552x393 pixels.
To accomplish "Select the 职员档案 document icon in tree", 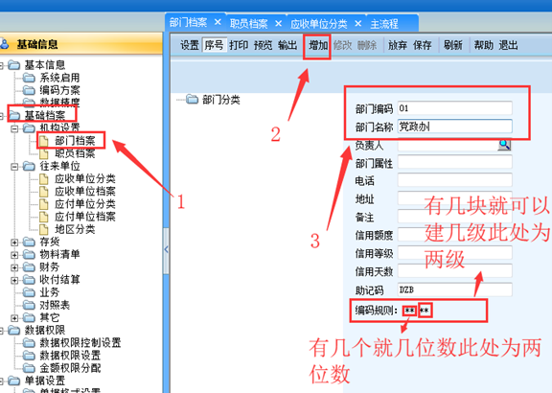I will (x=44, y=153).
